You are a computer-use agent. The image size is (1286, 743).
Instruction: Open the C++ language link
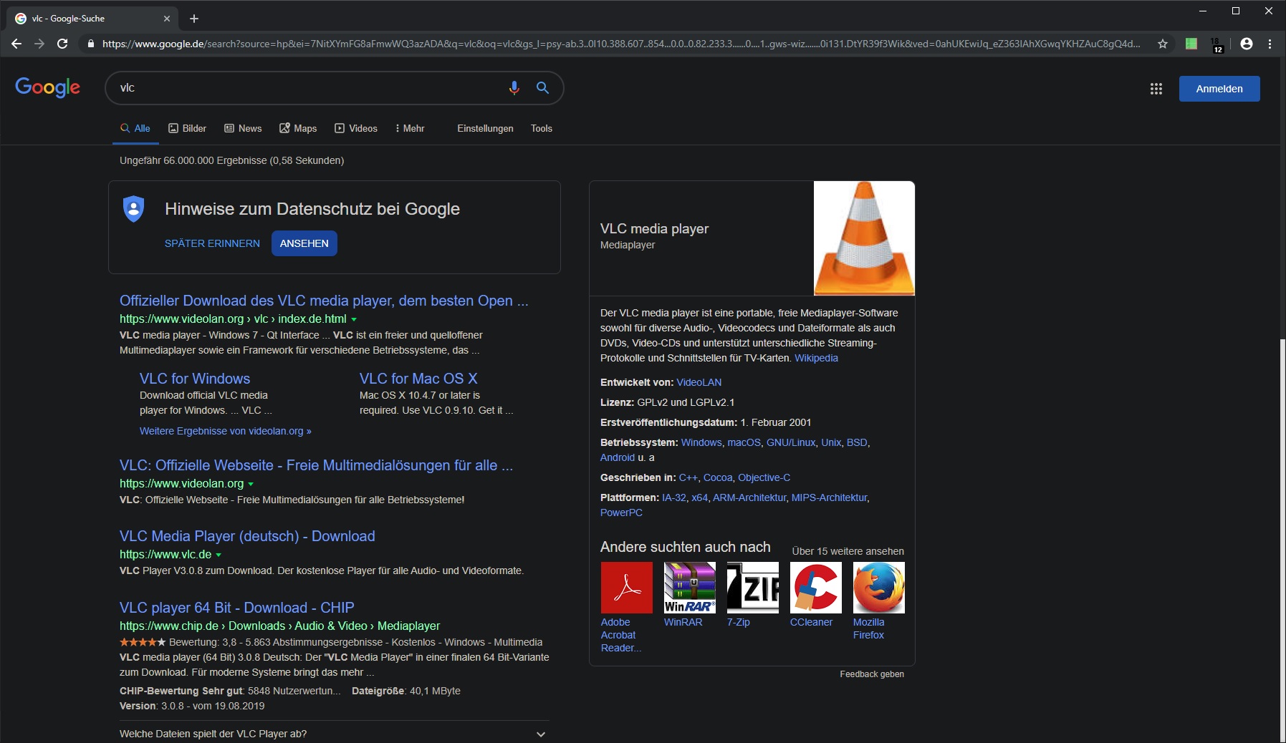click(x=688, y=477)
